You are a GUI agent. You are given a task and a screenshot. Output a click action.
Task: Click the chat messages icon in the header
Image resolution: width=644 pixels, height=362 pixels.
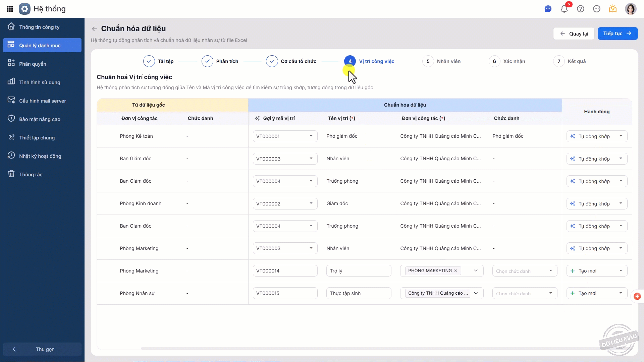coord(548,9)
